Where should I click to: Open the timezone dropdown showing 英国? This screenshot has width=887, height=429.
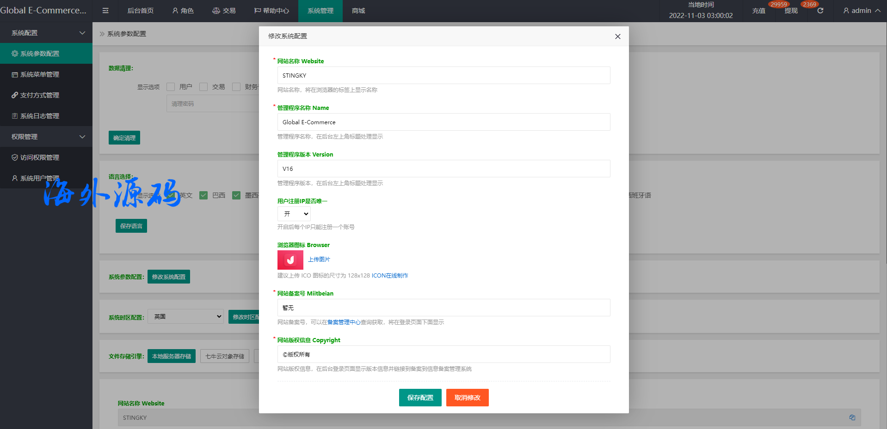pos(185,317)
